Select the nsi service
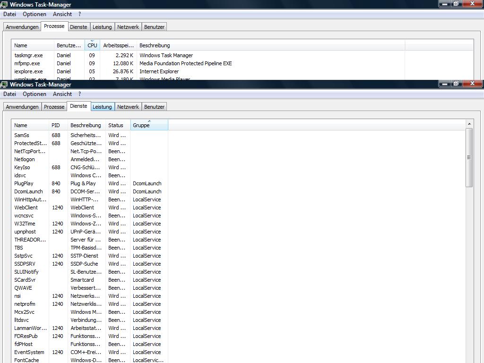484x363 pixels. pos(17,296)
